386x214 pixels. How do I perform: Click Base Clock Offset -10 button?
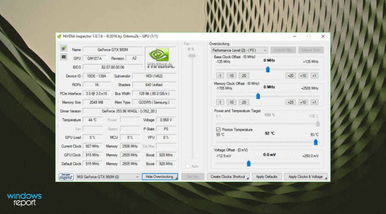coord(231,75)
